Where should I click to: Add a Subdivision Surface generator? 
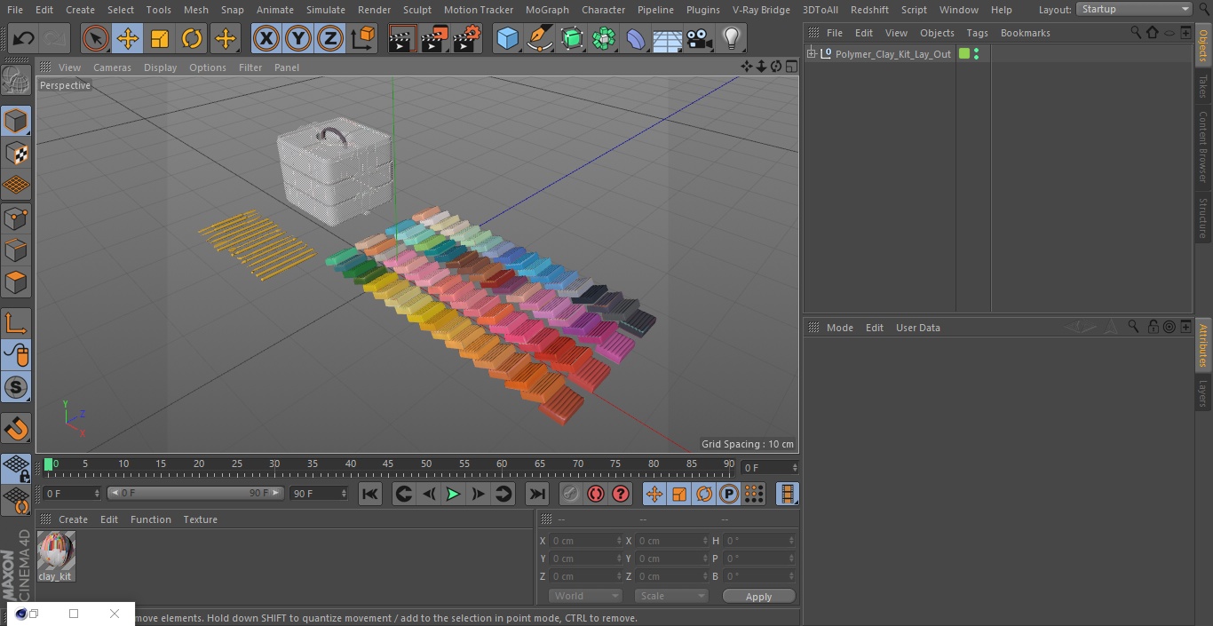click(x=572, y=38)
